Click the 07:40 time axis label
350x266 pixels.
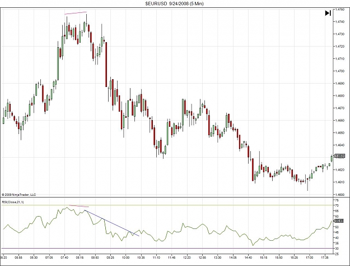(64, 258)
